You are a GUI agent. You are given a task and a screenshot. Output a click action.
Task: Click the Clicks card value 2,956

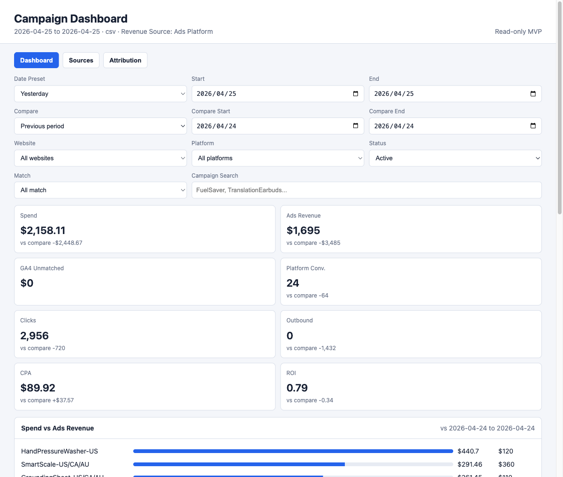click(35, 336)
